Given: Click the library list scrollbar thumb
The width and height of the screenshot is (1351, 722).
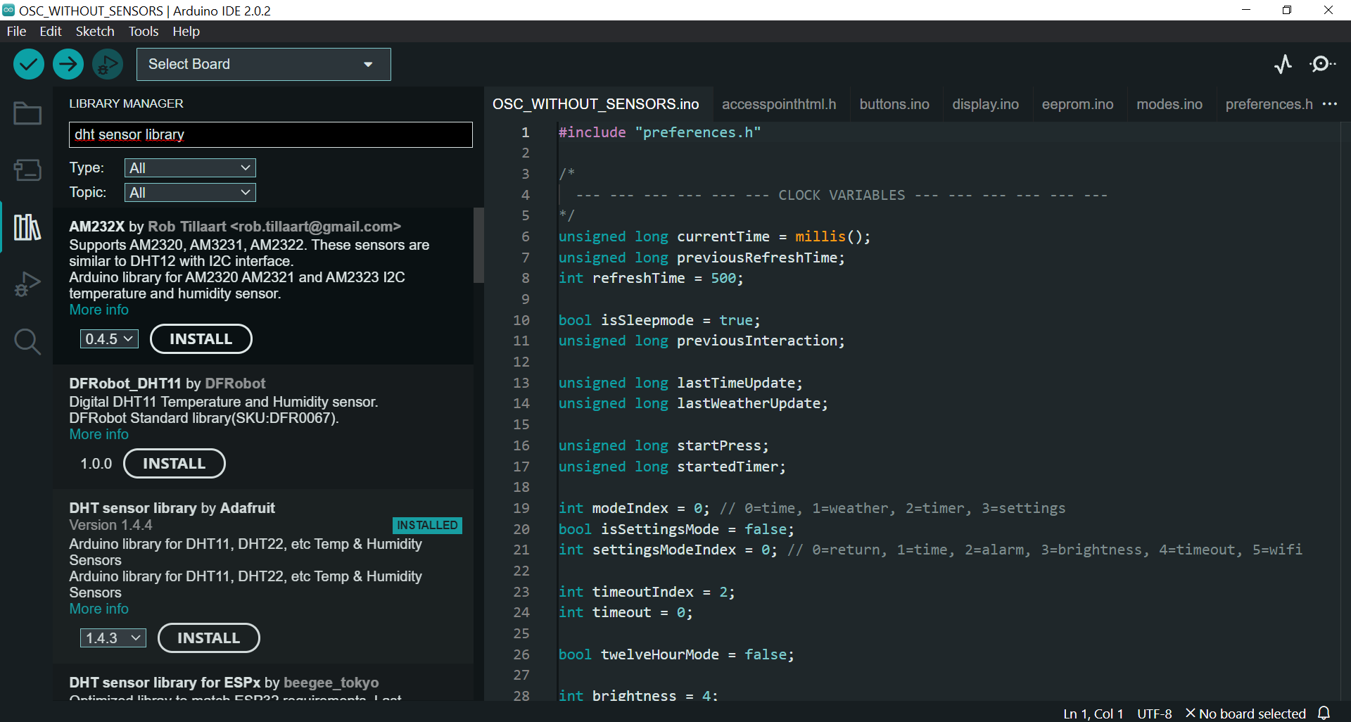Looking at the screenshot, I should click(479, 245).
